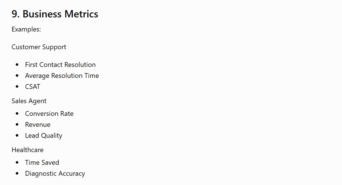
Task: Click the bullet before 'Conversion Rate'
Action: 17,114
